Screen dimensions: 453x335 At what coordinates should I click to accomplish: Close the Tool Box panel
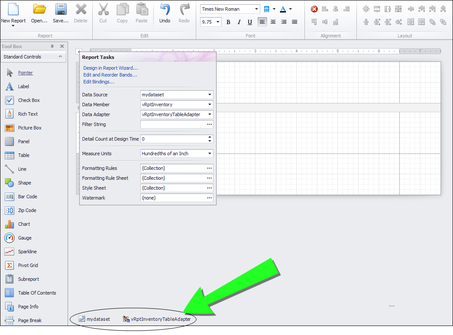pos(62,46)
